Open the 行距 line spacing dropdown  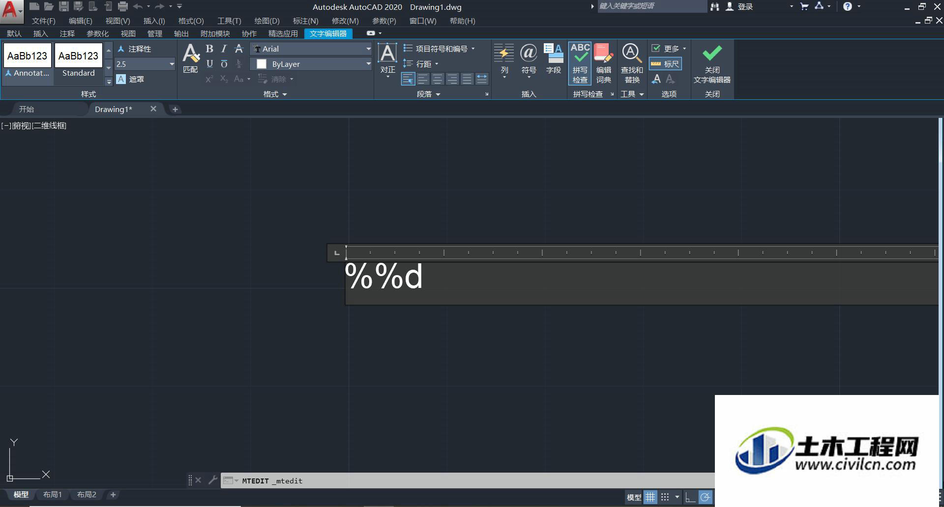[x=421, y=64]
